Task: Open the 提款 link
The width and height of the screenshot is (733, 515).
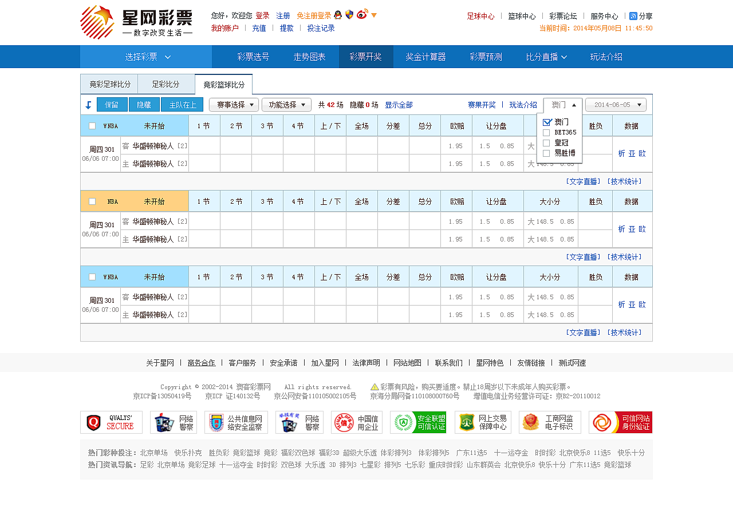Action: coord(287,28)
